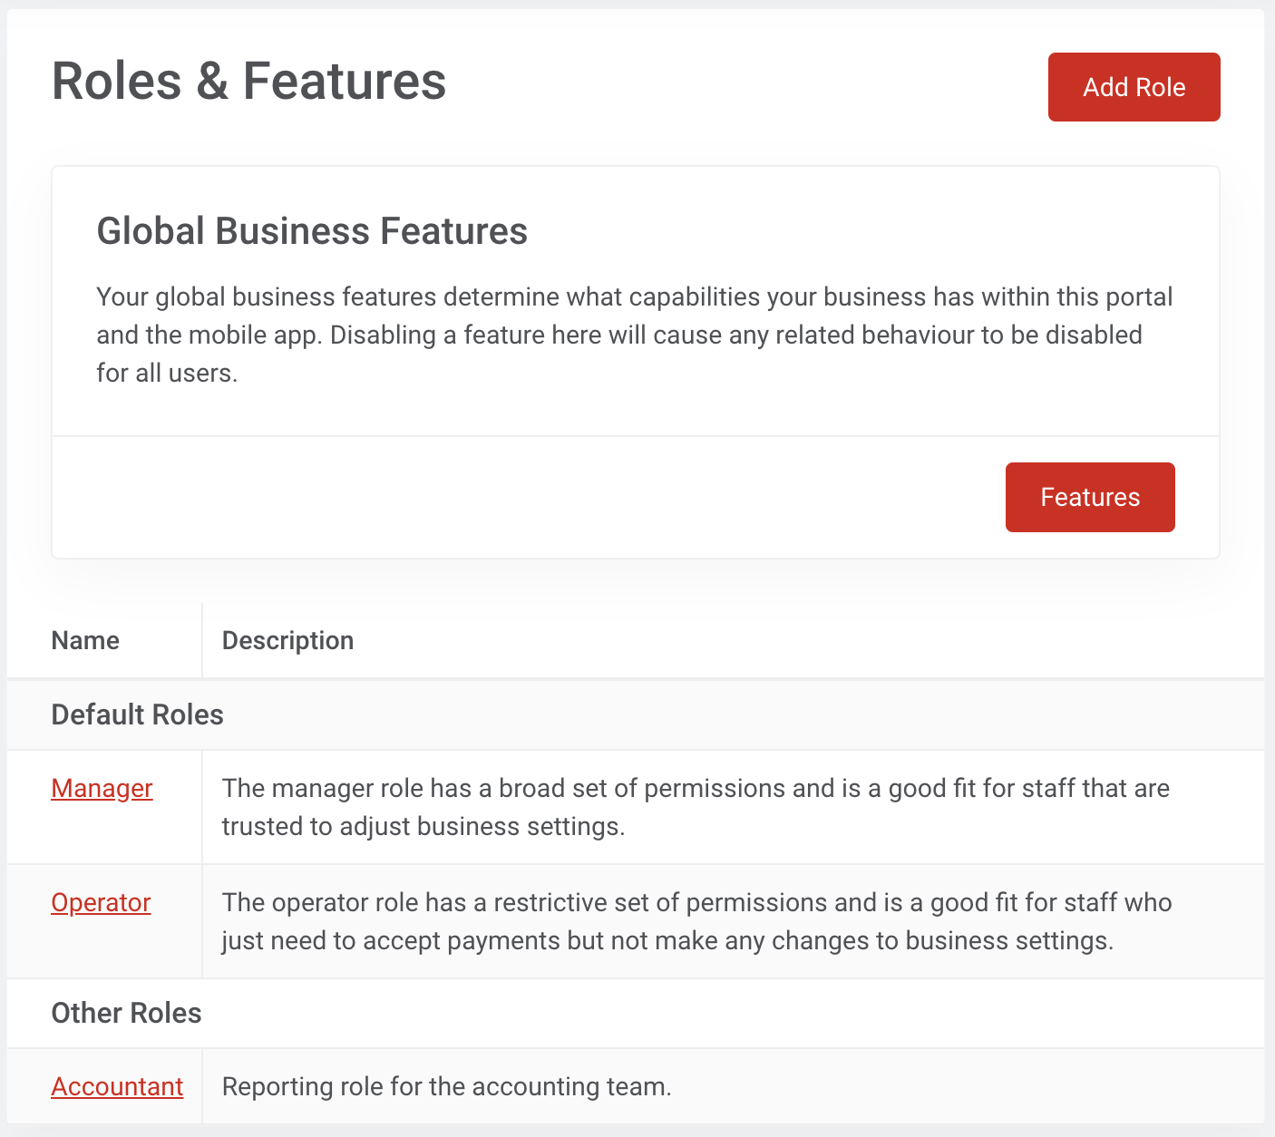Click the "for all users." paragraph line
1275x1137 pixels.
coord(167,374)
